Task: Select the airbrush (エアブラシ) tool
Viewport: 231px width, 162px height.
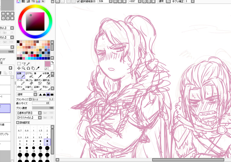Action: pyautogui.click(x=29, y=75)
